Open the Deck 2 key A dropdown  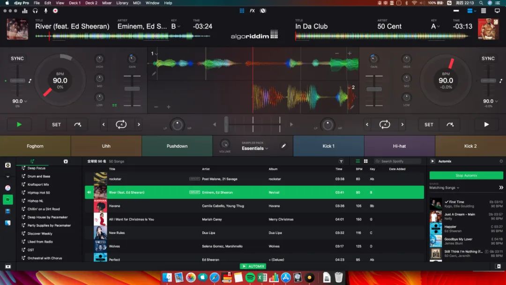(x=435, y=26)
